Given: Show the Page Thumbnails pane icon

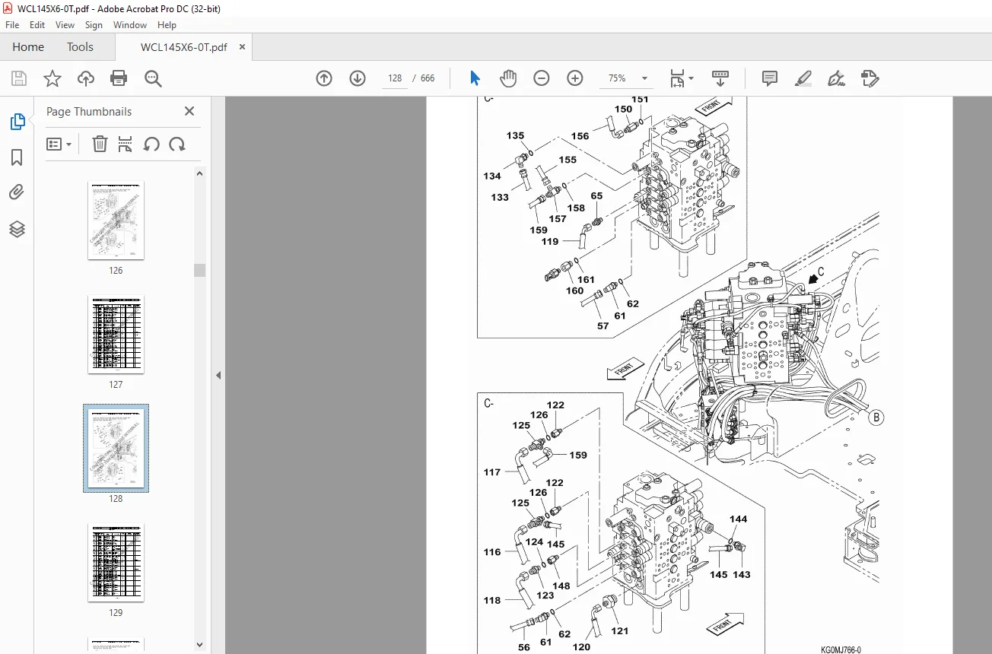Looking at the screenshot, I should pyautogui.click(x=17, y=122).
